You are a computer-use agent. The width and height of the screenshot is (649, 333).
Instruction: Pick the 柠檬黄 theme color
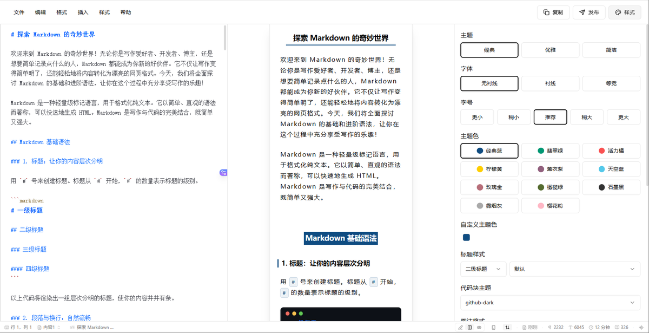click(x=489, y=169)
